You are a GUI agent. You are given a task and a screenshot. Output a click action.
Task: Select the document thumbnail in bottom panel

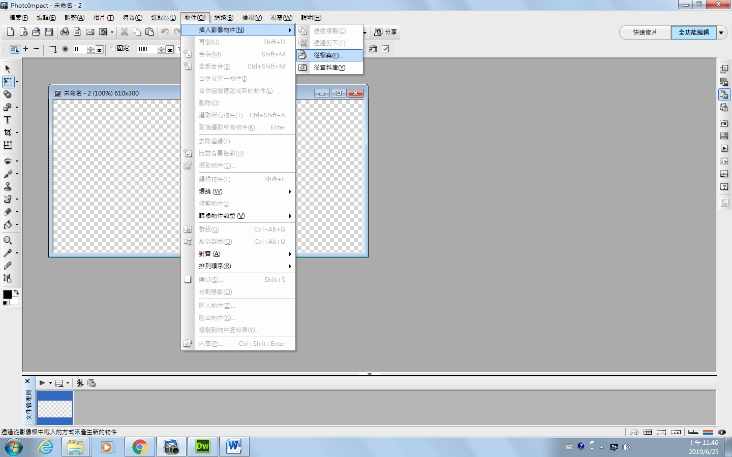(55, 408)
